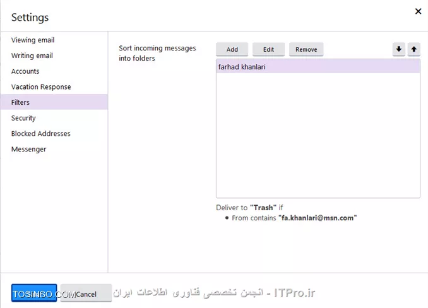Image resolution: width=428 pixels, height=308 pixels.
Task: Select the Filters section
Action: pos(54,102)
